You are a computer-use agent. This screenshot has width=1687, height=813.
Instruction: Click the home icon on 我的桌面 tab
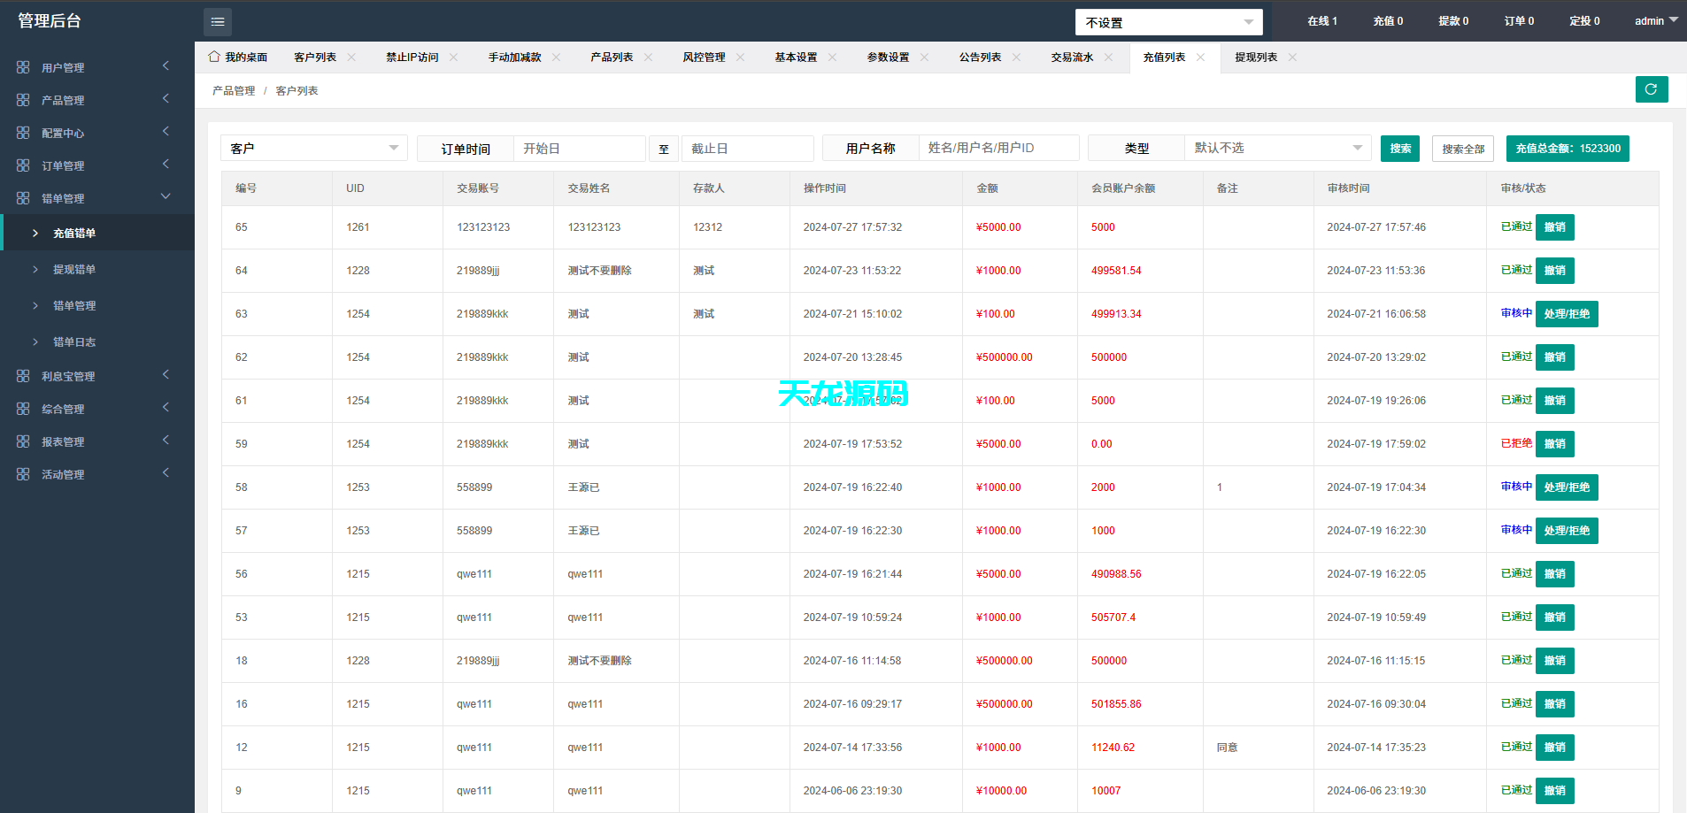coord(212,56)
